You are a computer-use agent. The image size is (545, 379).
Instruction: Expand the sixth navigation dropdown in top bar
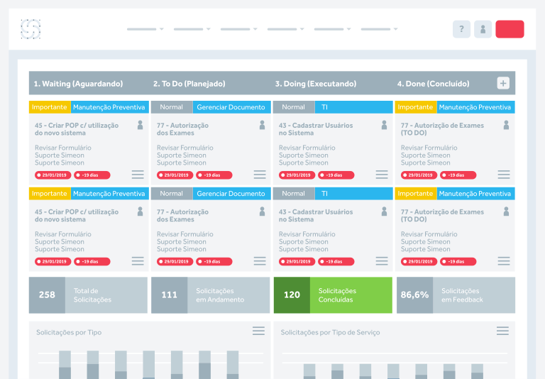coord(379,29)
